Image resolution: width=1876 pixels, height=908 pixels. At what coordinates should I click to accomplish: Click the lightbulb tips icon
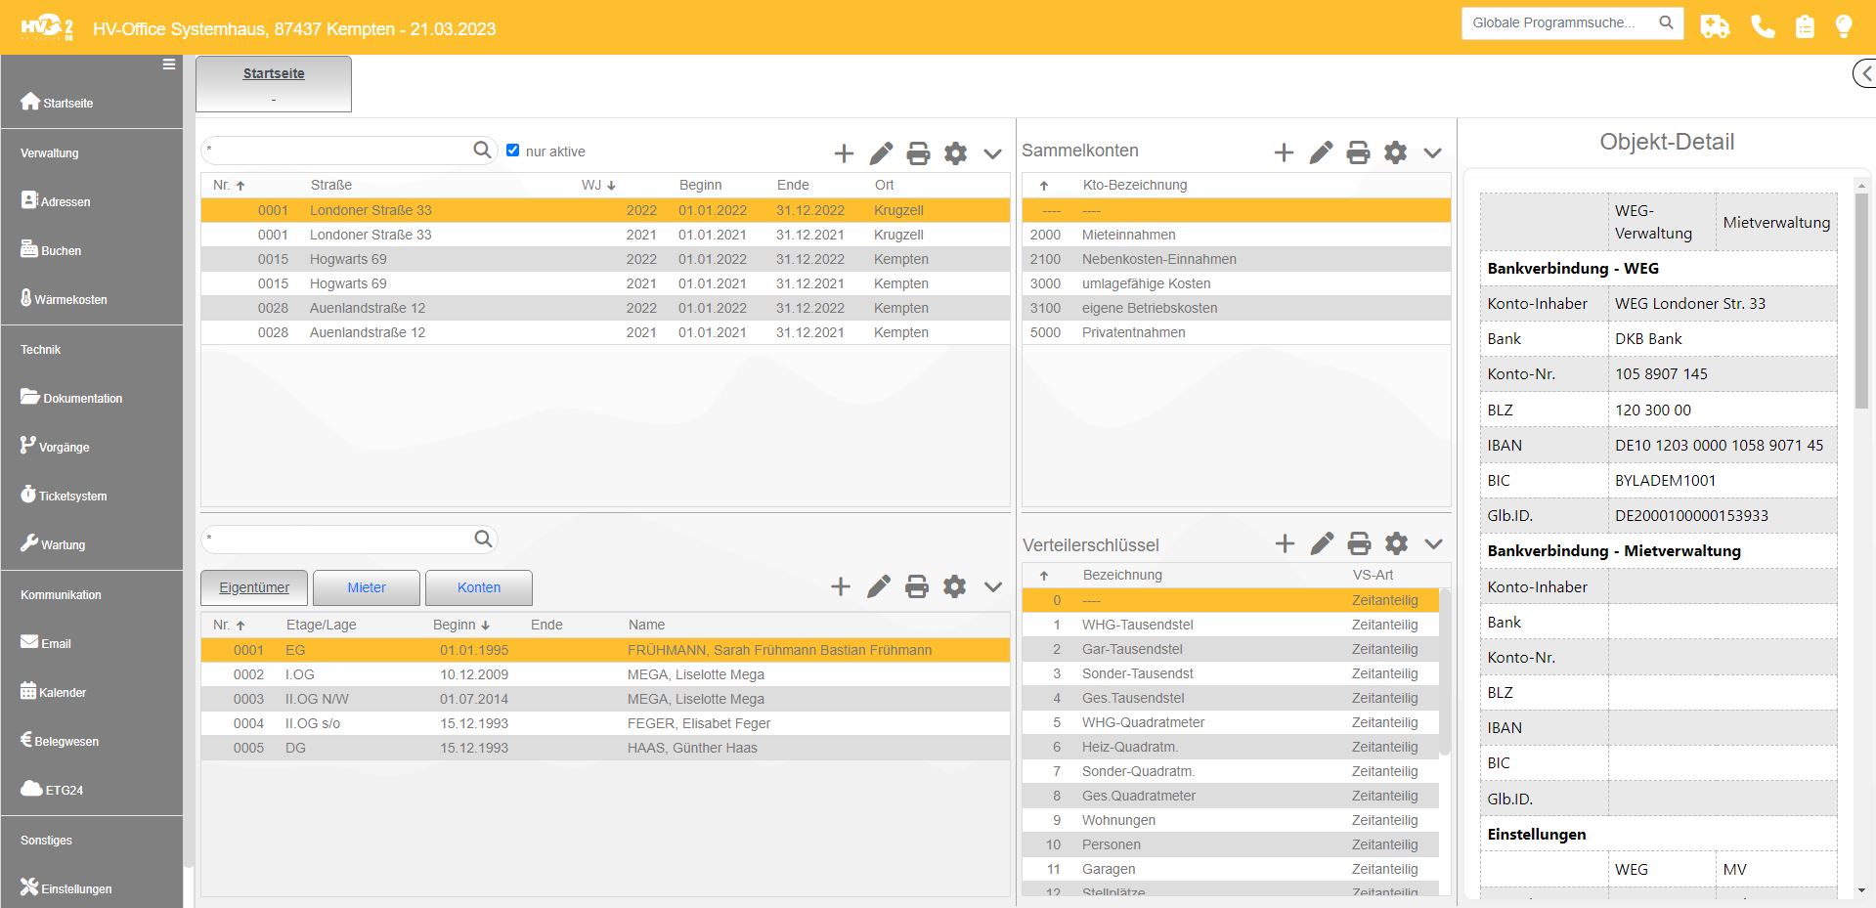1844,26
